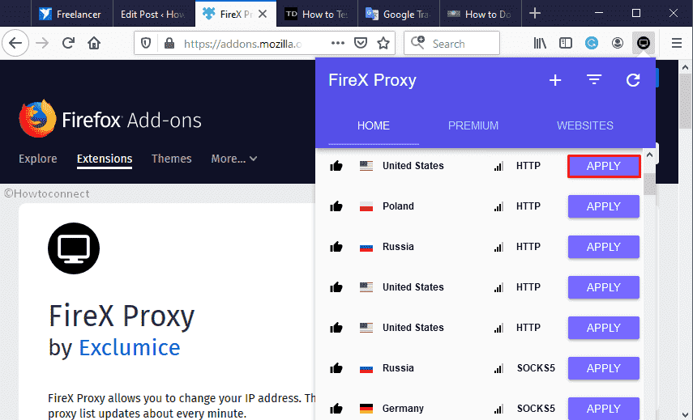Apply the Poland HTTP proxy
This screenshot has height=420, width=693.
(604, 206)
